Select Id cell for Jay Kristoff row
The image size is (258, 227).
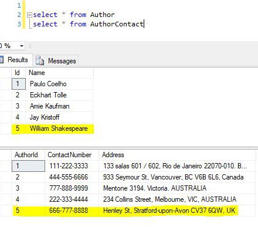coord(19,117)
